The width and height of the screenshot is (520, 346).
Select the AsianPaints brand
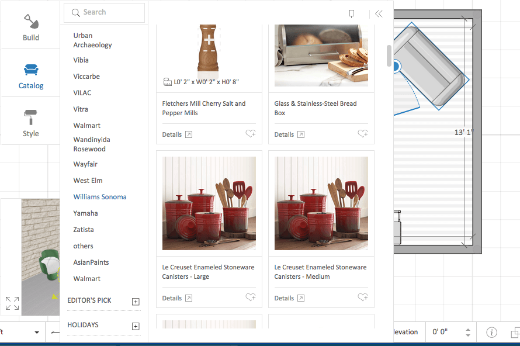point(91,262)
